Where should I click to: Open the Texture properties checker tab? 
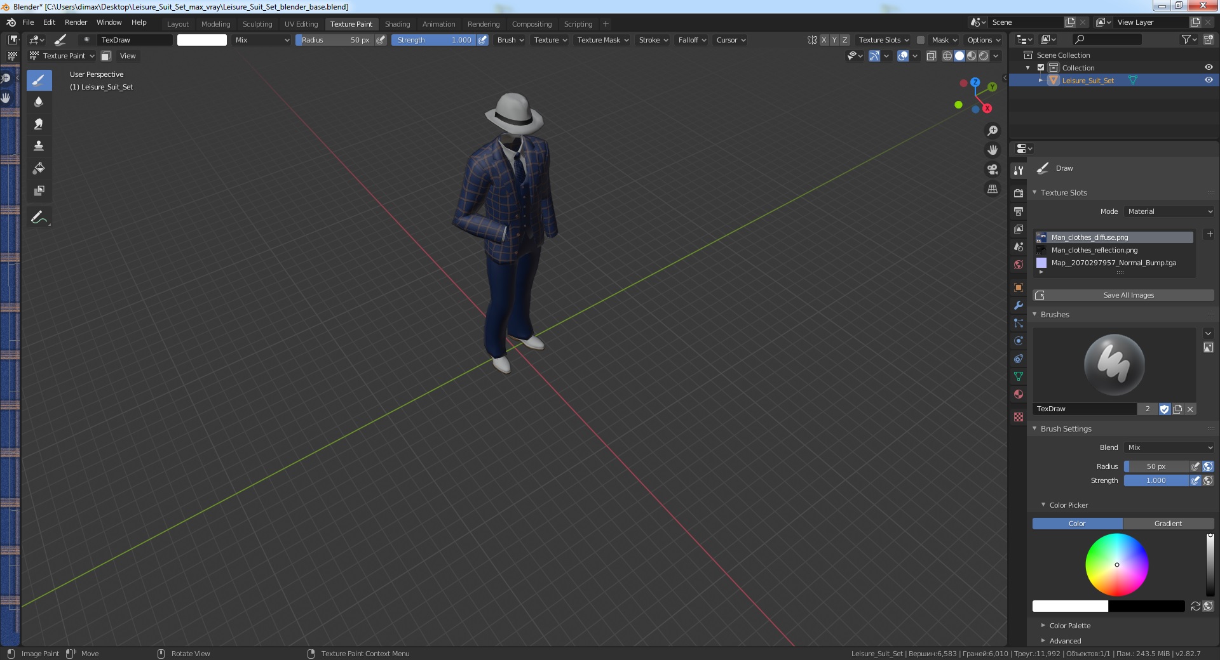(x=1019, y=417)
